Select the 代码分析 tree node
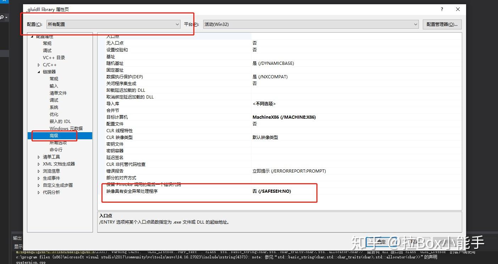This screenshot has width=498, height=264. pos(51,192)
